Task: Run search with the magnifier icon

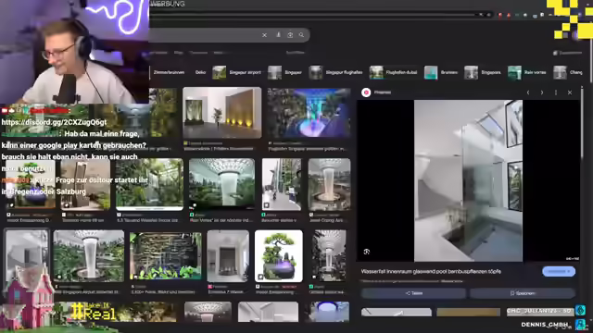Action: pyautogui.click(x=301, y=35)
